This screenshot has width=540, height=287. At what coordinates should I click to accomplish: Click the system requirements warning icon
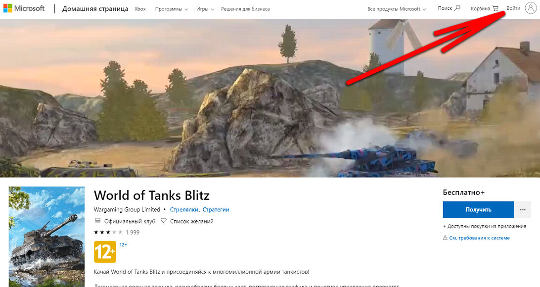445,238
